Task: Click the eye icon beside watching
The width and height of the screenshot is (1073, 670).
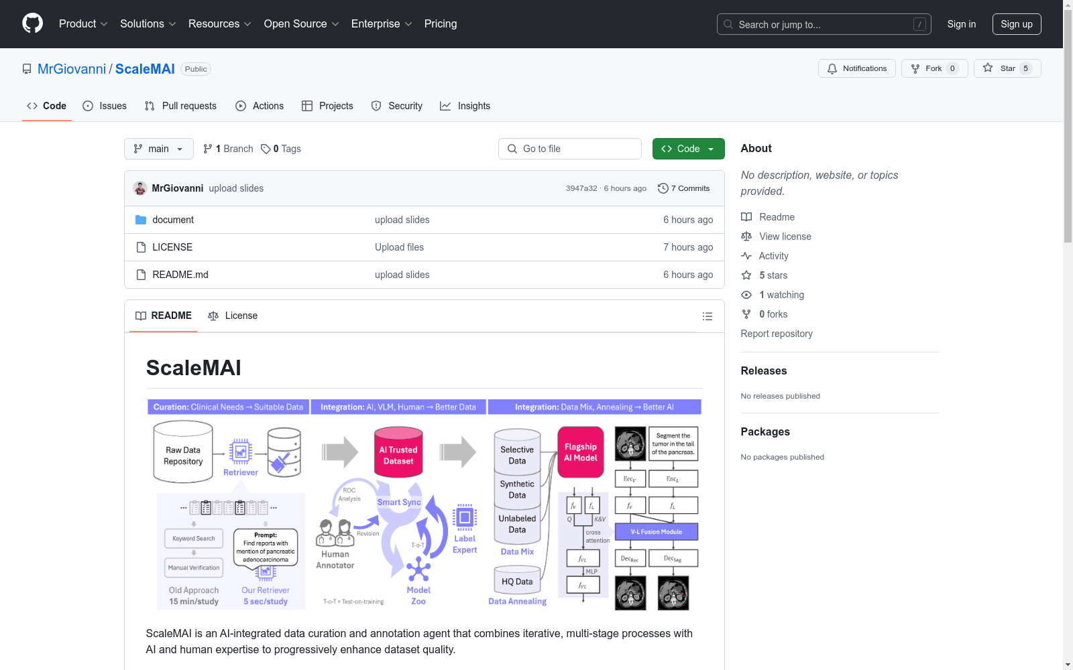Action: 746,295
